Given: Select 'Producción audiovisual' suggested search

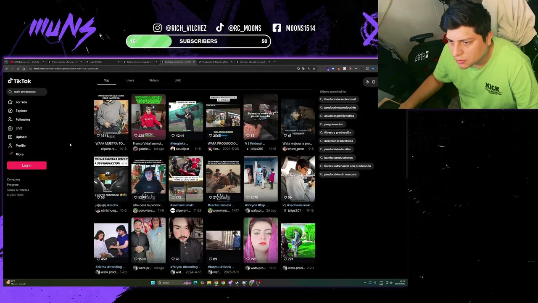Looking at the screenshot, I should coord(338,99).
